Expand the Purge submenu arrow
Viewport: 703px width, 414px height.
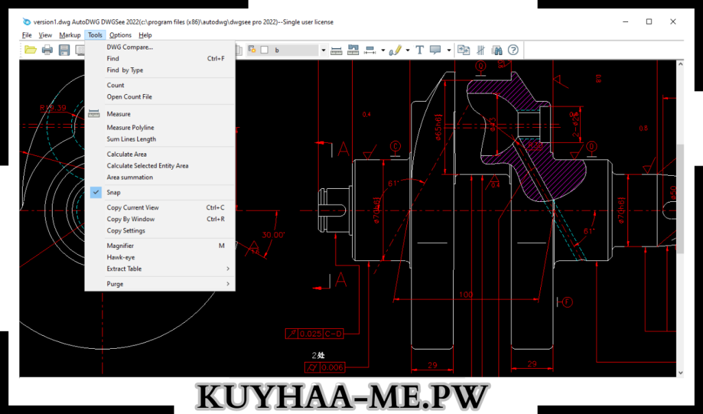point(228,284)
